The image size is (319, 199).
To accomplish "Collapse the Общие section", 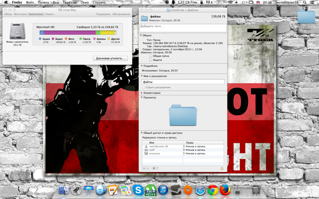I will (x=141, y=35).
